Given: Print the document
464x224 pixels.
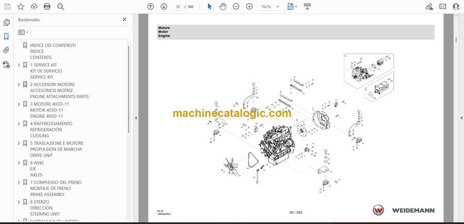Looking at the screenshot, I should (47, 7).
